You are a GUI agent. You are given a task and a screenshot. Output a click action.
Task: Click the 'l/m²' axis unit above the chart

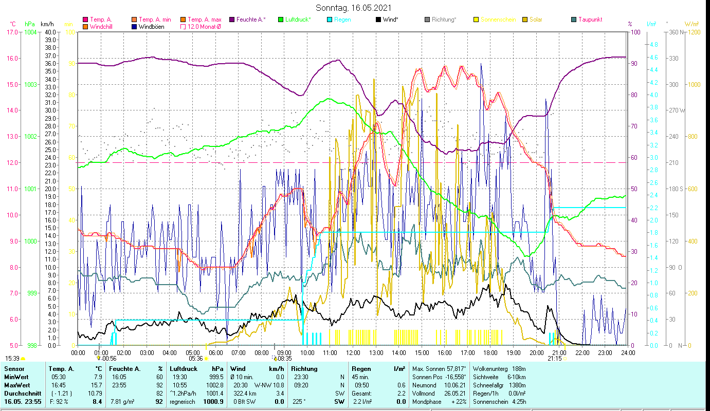pos(651,24)
